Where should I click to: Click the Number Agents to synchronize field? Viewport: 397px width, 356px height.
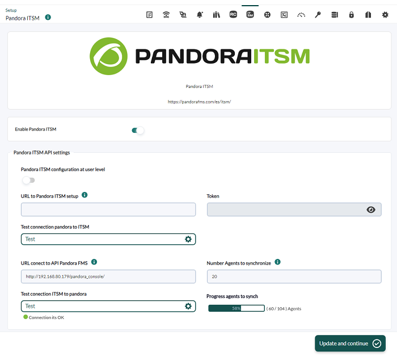click(294, 277)
